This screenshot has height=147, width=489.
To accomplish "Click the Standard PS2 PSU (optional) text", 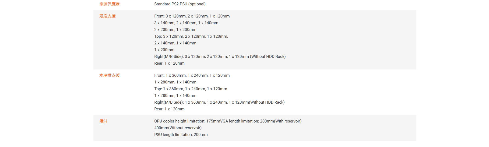I will click(x=180, y=4).
